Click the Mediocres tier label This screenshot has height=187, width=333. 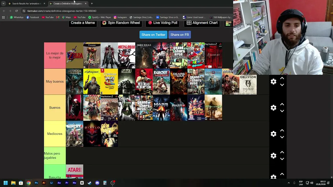coord(55,134)
